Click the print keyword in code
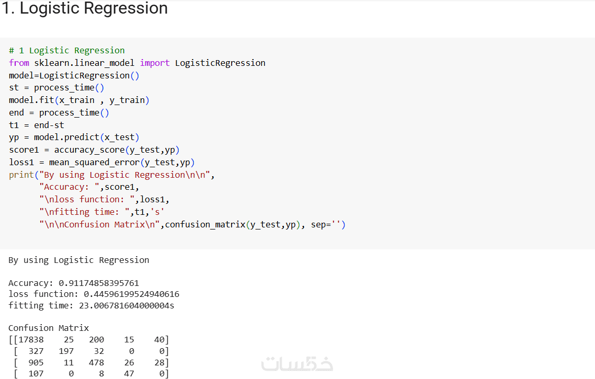The image size is (595, 379). click(21, 175)
